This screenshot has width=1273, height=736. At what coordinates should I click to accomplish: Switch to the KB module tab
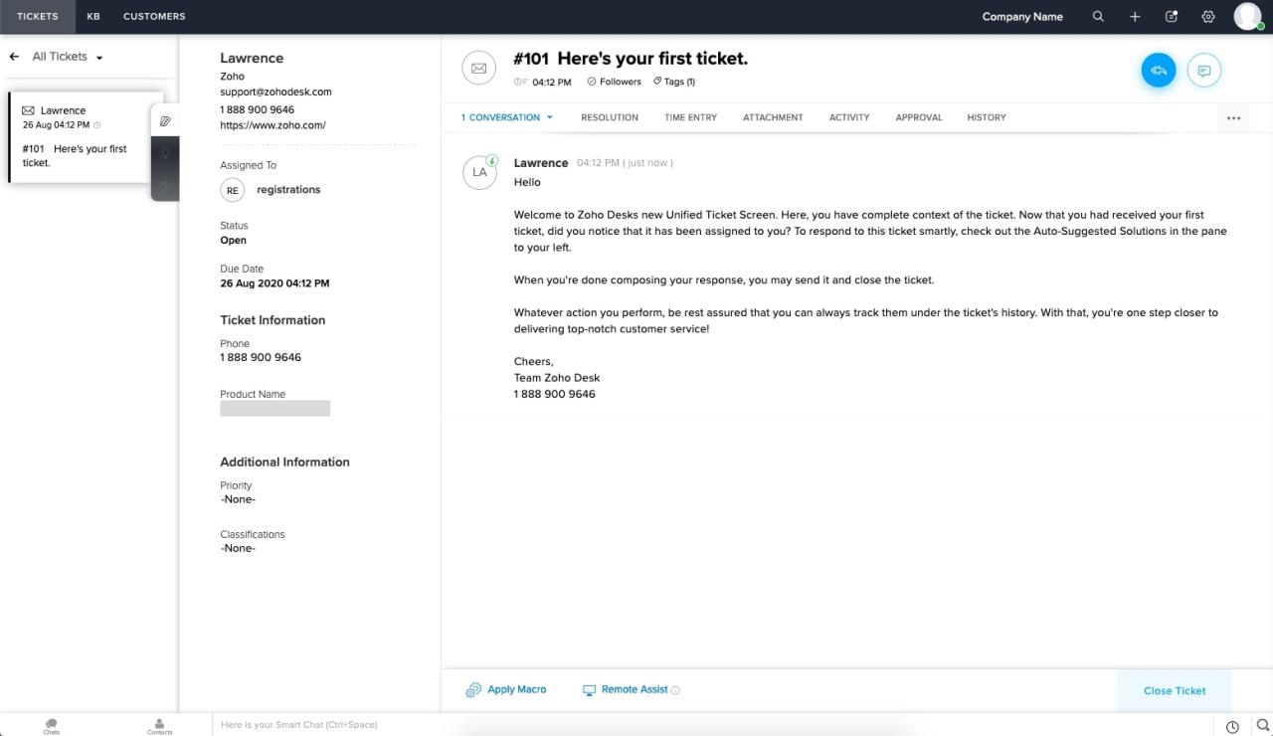click(93, 17)
